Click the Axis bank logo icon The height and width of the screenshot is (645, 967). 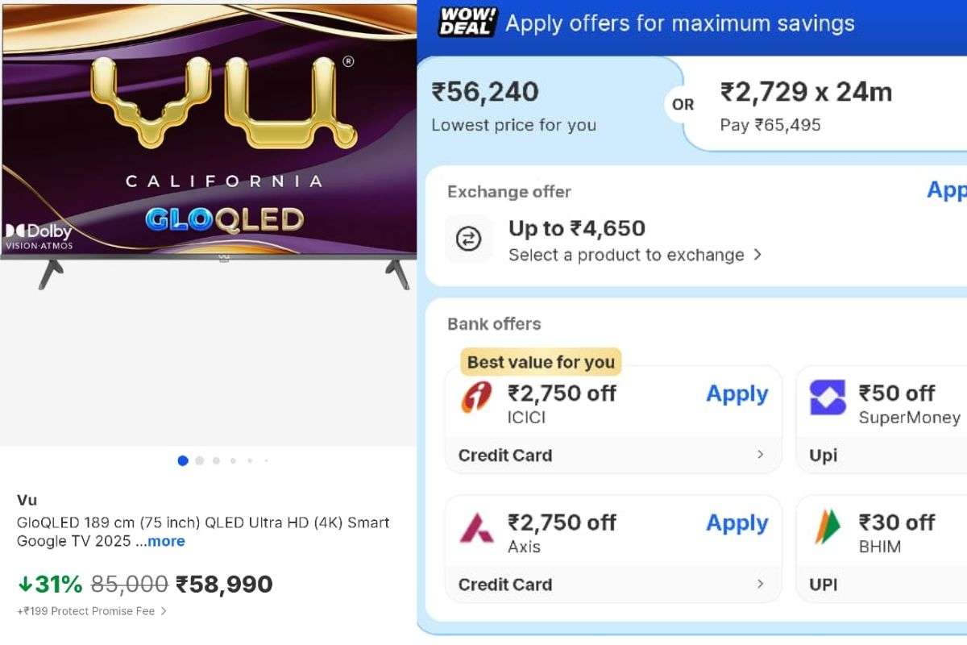476,528
